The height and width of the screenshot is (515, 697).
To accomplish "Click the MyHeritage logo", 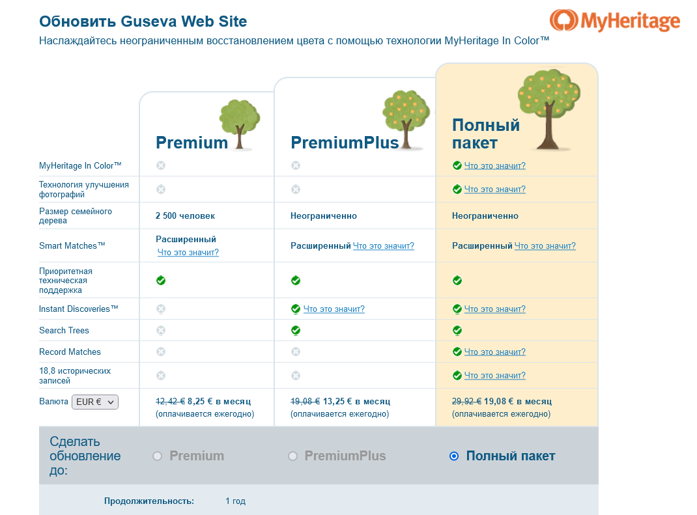I will pos(615,21).
